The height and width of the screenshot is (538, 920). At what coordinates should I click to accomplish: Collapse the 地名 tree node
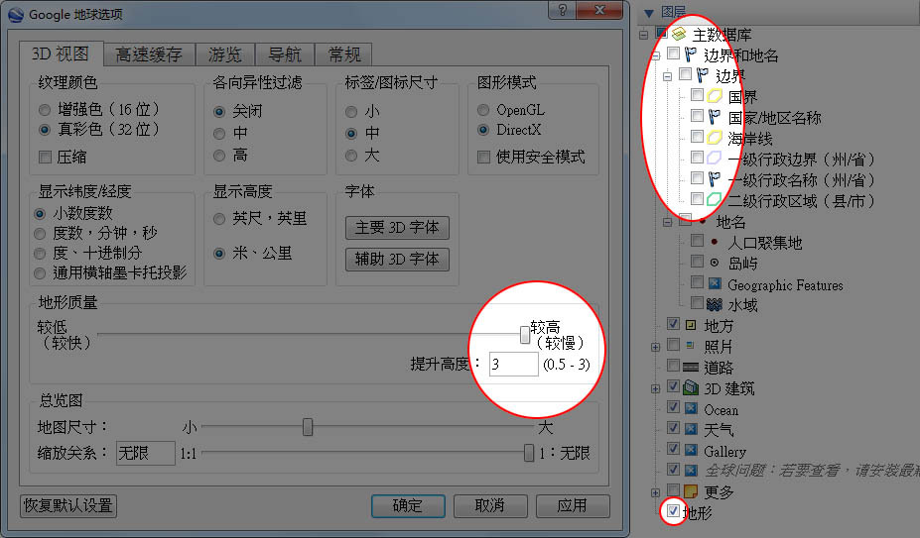[x=667, y=222]
